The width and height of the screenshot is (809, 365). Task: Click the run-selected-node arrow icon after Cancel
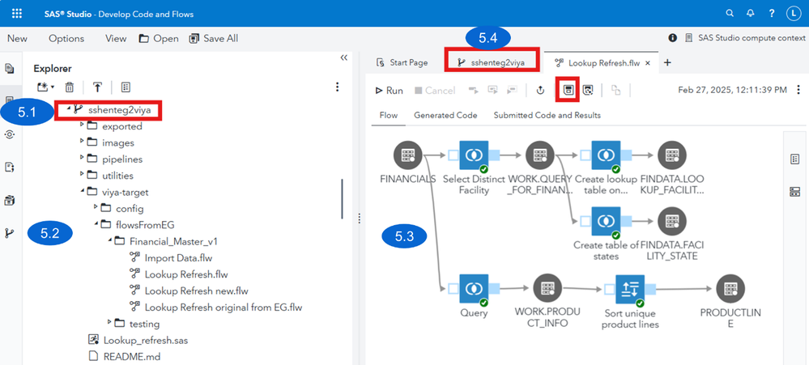[x=473, y=90]
